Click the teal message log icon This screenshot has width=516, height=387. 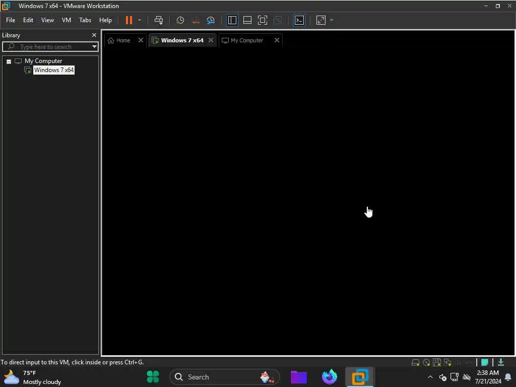coord(484,362)
